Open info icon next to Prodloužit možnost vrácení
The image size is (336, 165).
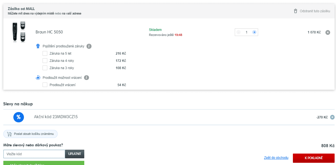click(x=87, y=78)
